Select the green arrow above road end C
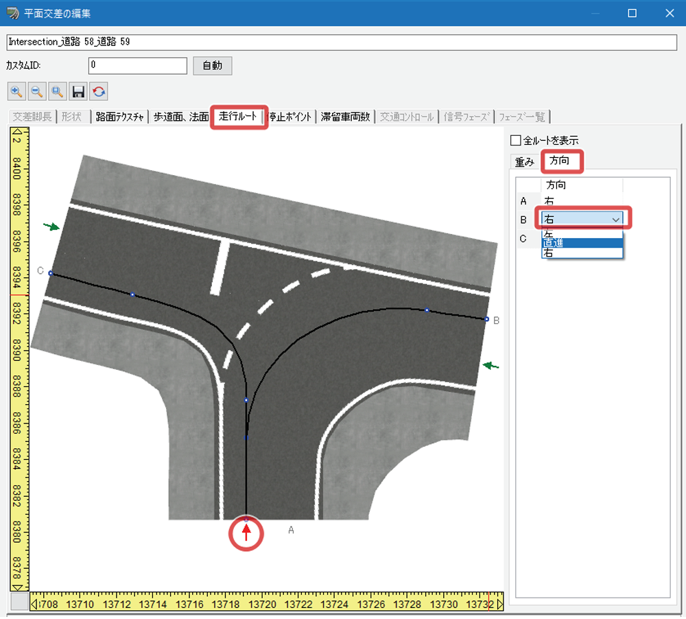The width and height of the screenshot is (686, 619). 51,226
